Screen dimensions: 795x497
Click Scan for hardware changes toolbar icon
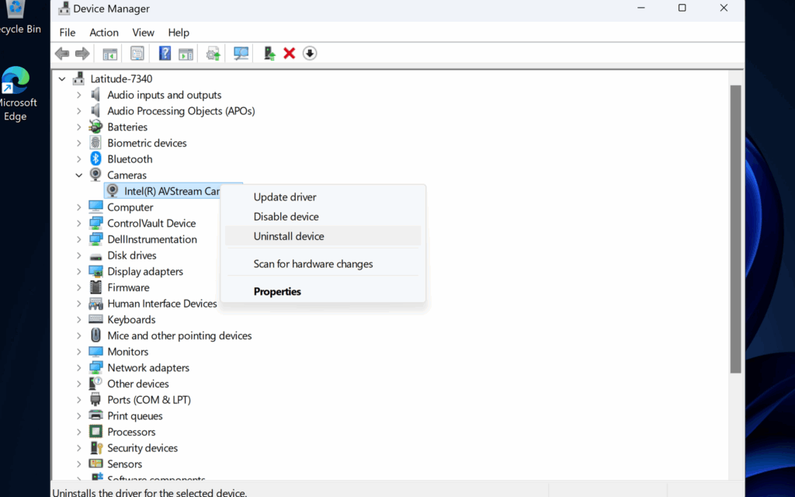click(x=241, y=54)
